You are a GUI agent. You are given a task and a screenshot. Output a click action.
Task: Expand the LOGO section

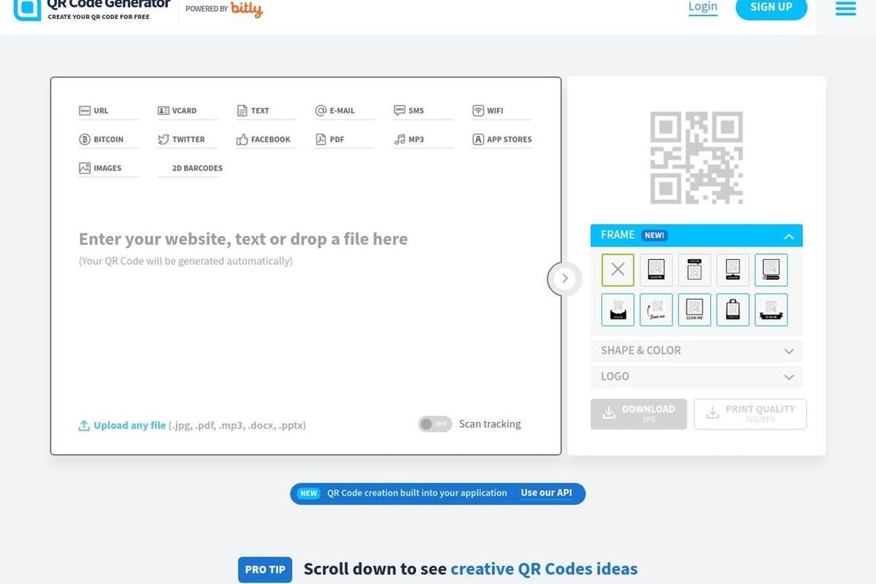tap(695, 376)
